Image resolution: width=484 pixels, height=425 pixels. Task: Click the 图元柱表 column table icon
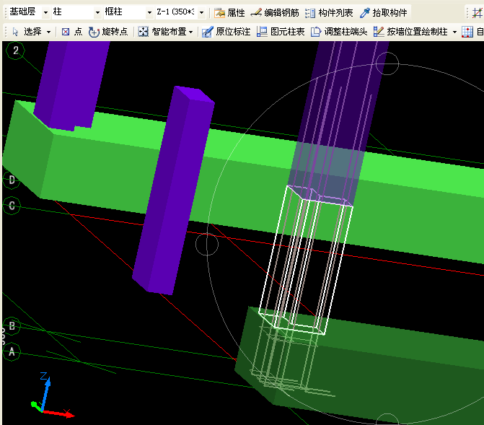pyautogui.click(x=262, y=32)
